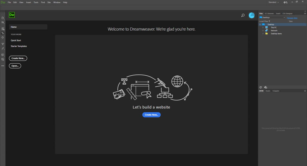Select the DOM panel tab
Screen dimensions: 307x166
pyautogui.click(x=261, y=91)
